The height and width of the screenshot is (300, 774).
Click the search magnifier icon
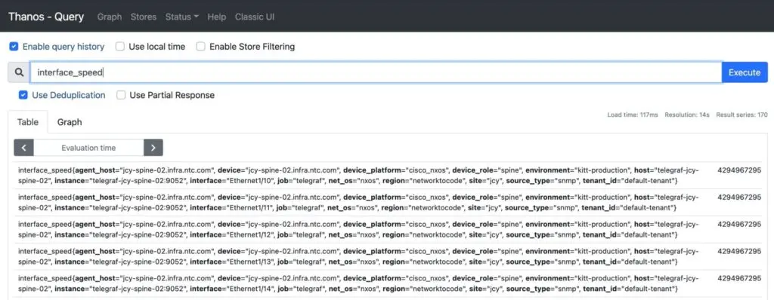coord(19,72)
